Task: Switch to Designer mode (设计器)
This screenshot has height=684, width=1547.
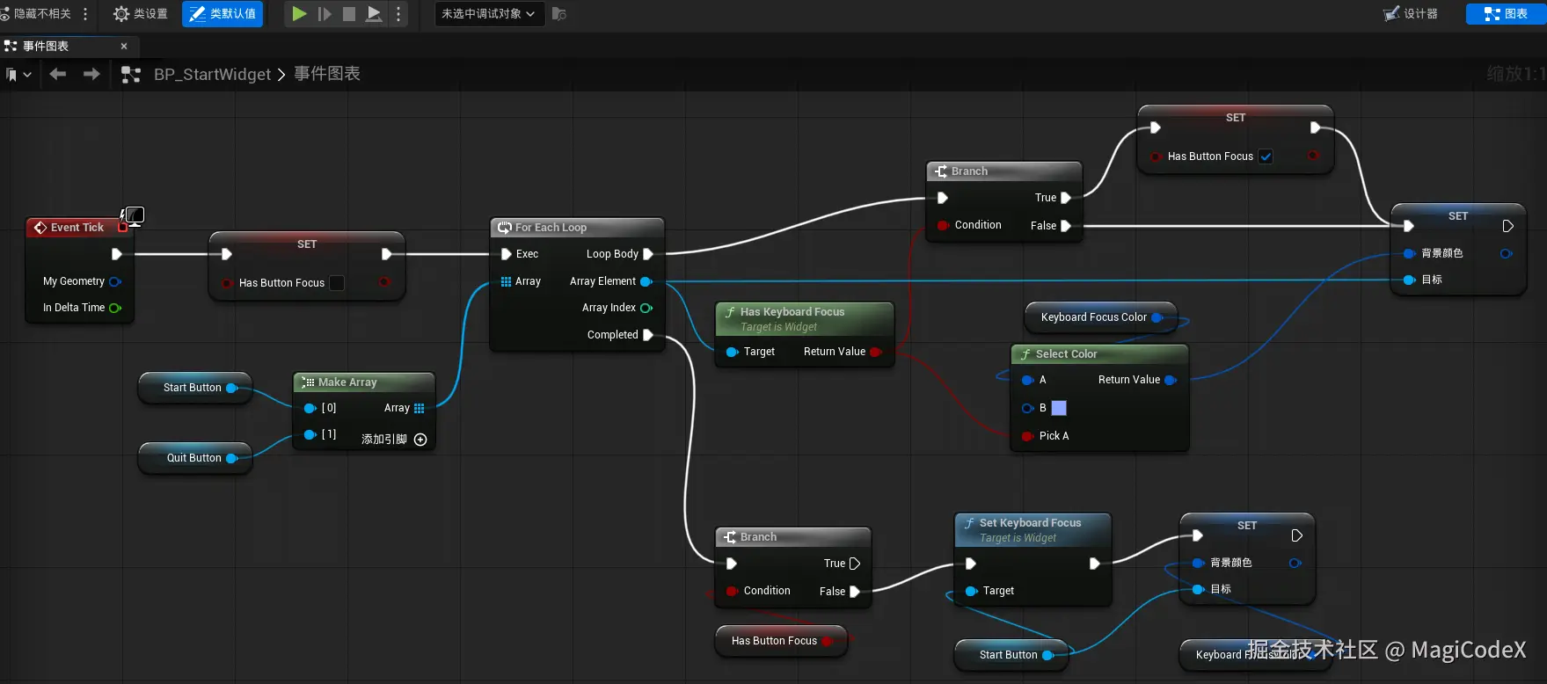Action: (x=1411, y=14)
